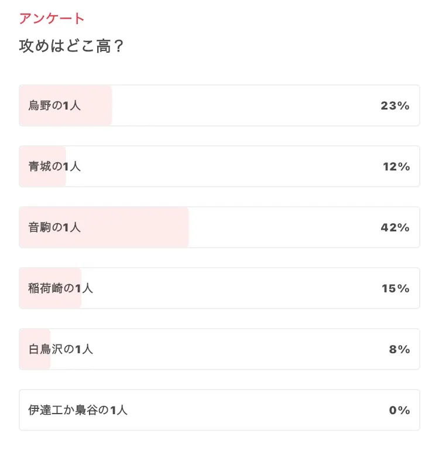Click the question text 攻めはどこ高？
The image size is (439, 454).
coord(71,47)
